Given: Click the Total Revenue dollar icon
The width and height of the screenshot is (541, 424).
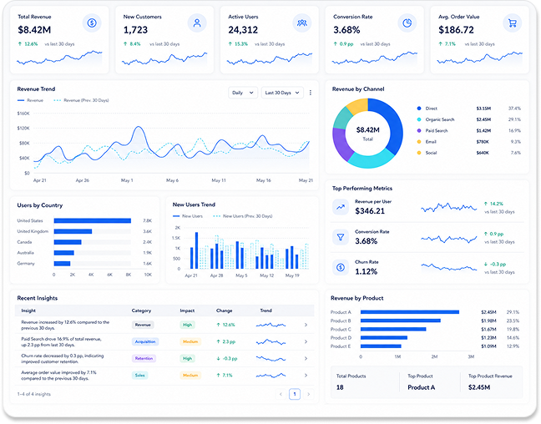Looking at the screenshot, I should click(x=92, y=23).
